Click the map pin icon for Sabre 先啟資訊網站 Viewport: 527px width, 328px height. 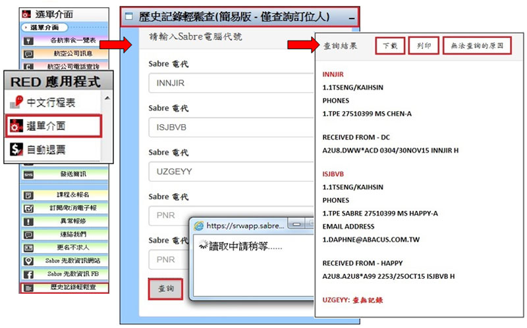point(28,261)
